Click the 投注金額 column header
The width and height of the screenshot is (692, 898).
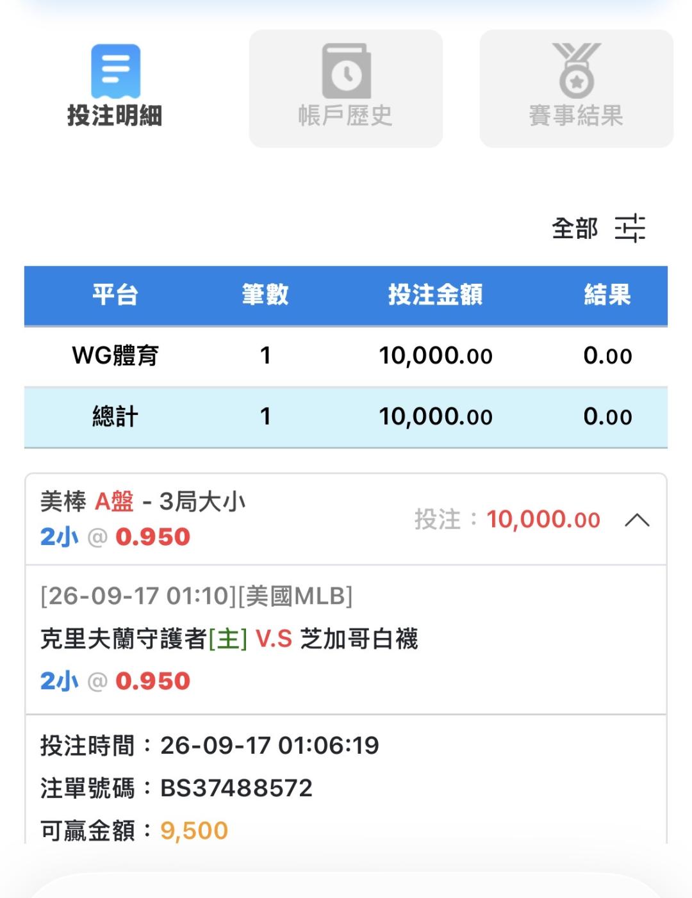pyautogui.click(x=435, y=295)
